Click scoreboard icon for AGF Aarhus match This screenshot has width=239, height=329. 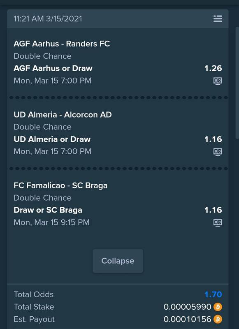click(218, 81)
